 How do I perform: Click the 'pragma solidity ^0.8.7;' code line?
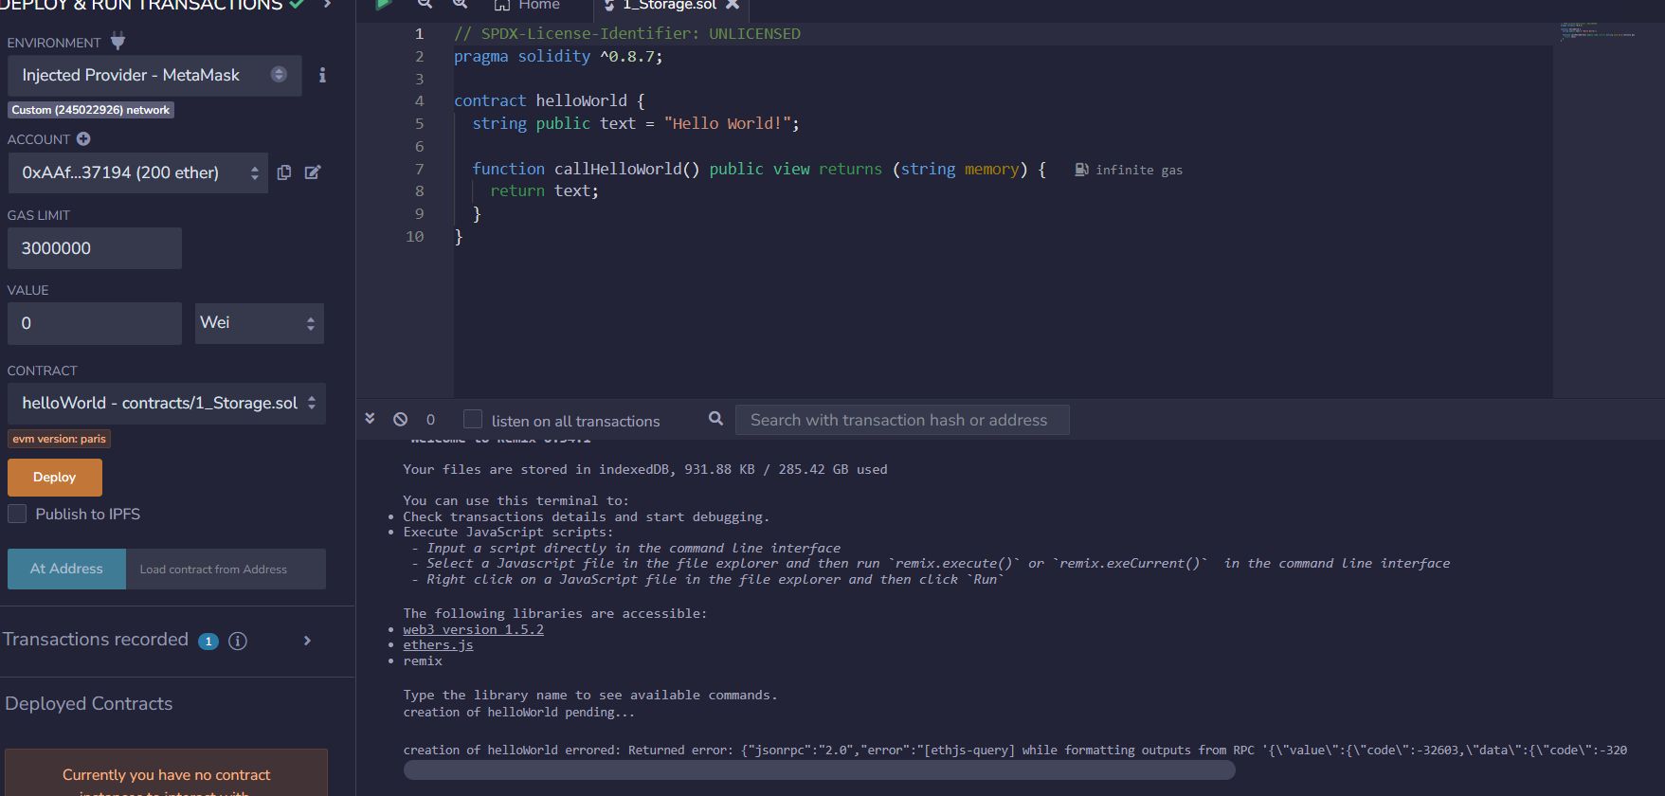tap(558, 56)
